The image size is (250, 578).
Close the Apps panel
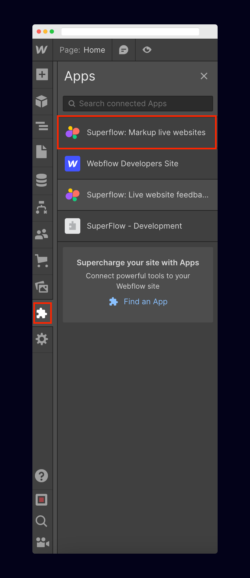coord(204,76)
